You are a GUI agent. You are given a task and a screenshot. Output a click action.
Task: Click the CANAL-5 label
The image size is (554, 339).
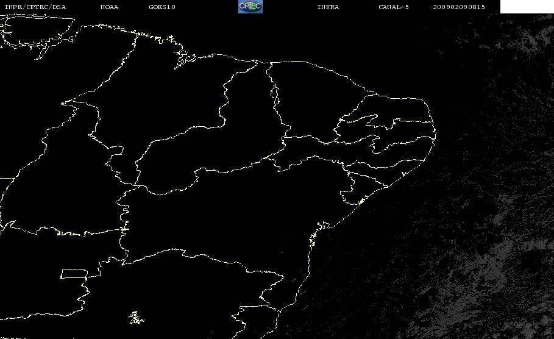click(394, 7)
